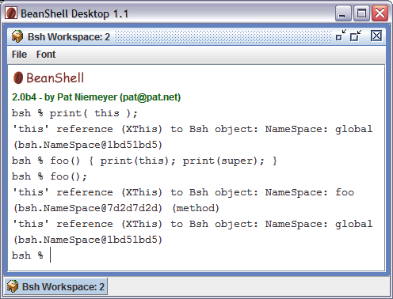Maximize the BeanShell Desktop window
This screenshot has width=393, height=299.
361,13
